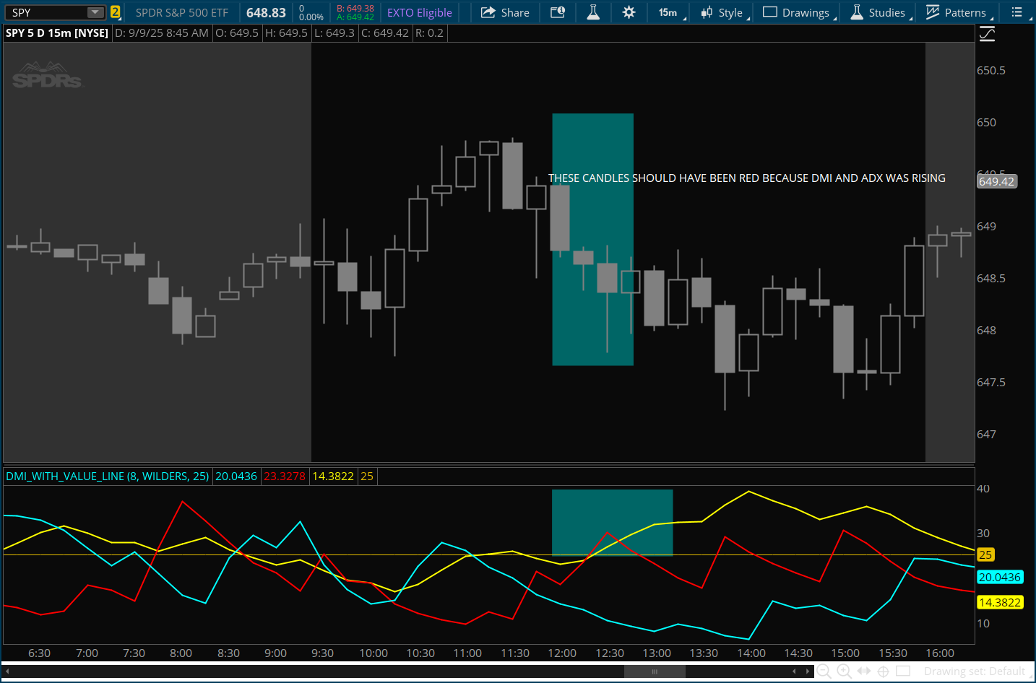Click the EXTO Eligible label
Image resolution: width=1036 pixels, height=683 pixels.
pos(420,12)
